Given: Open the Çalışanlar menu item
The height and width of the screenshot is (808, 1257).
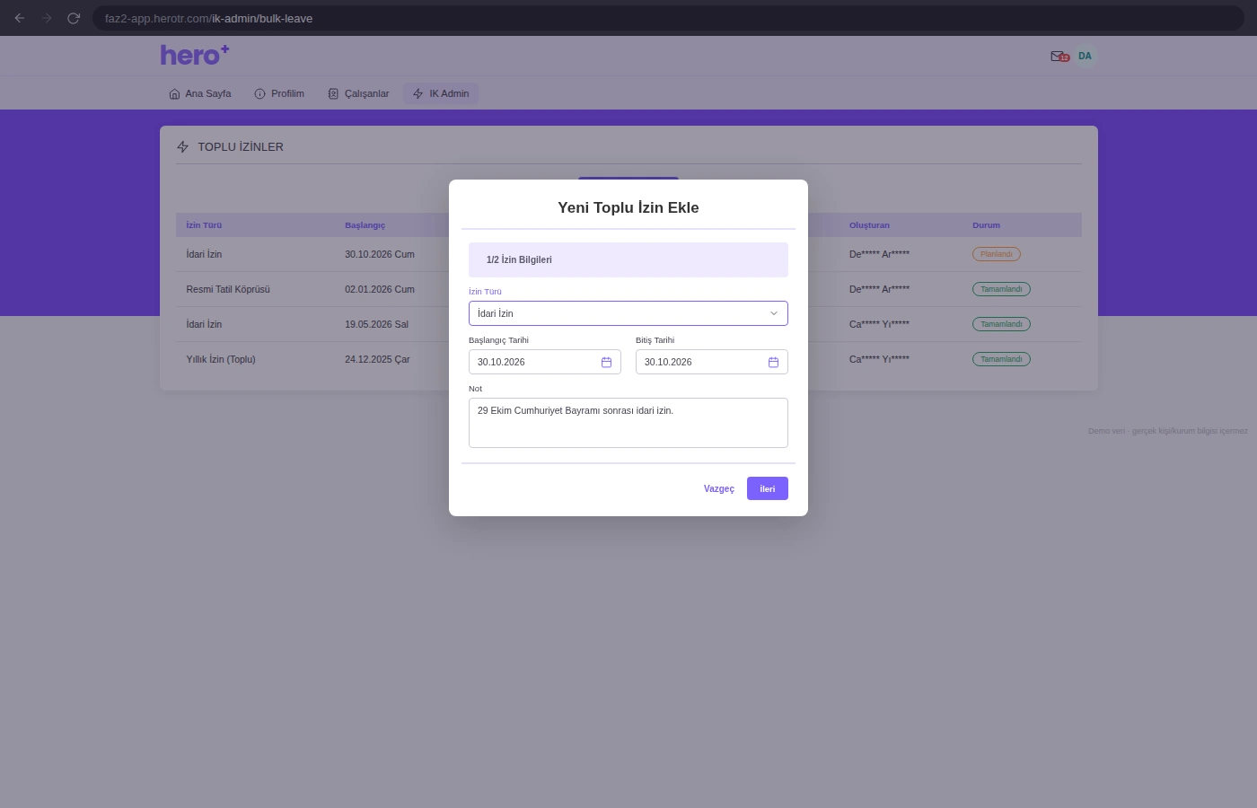Looking at the screenshot, I should pos(358,93).
